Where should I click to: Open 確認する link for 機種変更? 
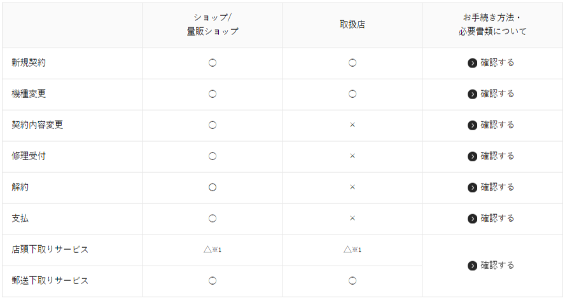(498, 94)
